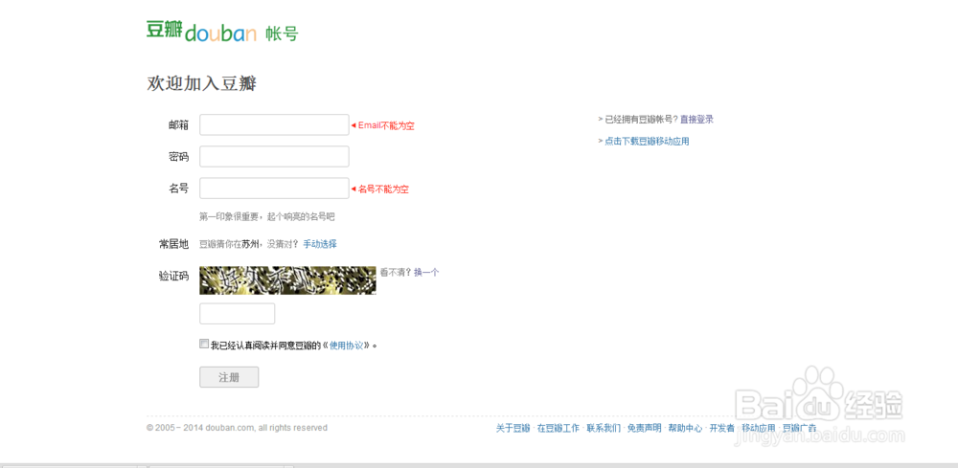Focus the 邮箱 email input field
This screenshot has width=958, height=468.
pos(274,124)
